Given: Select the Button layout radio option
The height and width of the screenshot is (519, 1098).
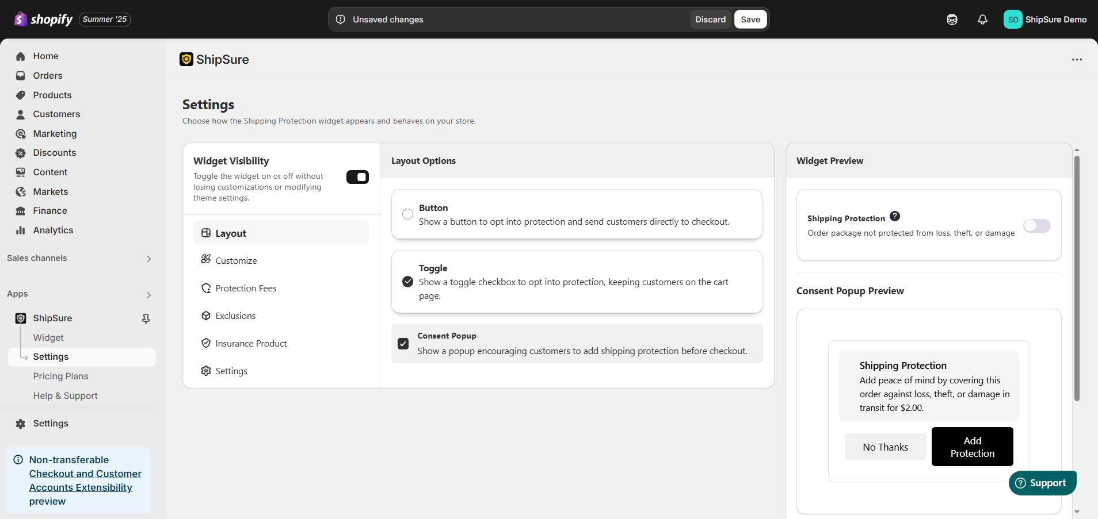Looking at the screenshot, I should pos(407,214).
